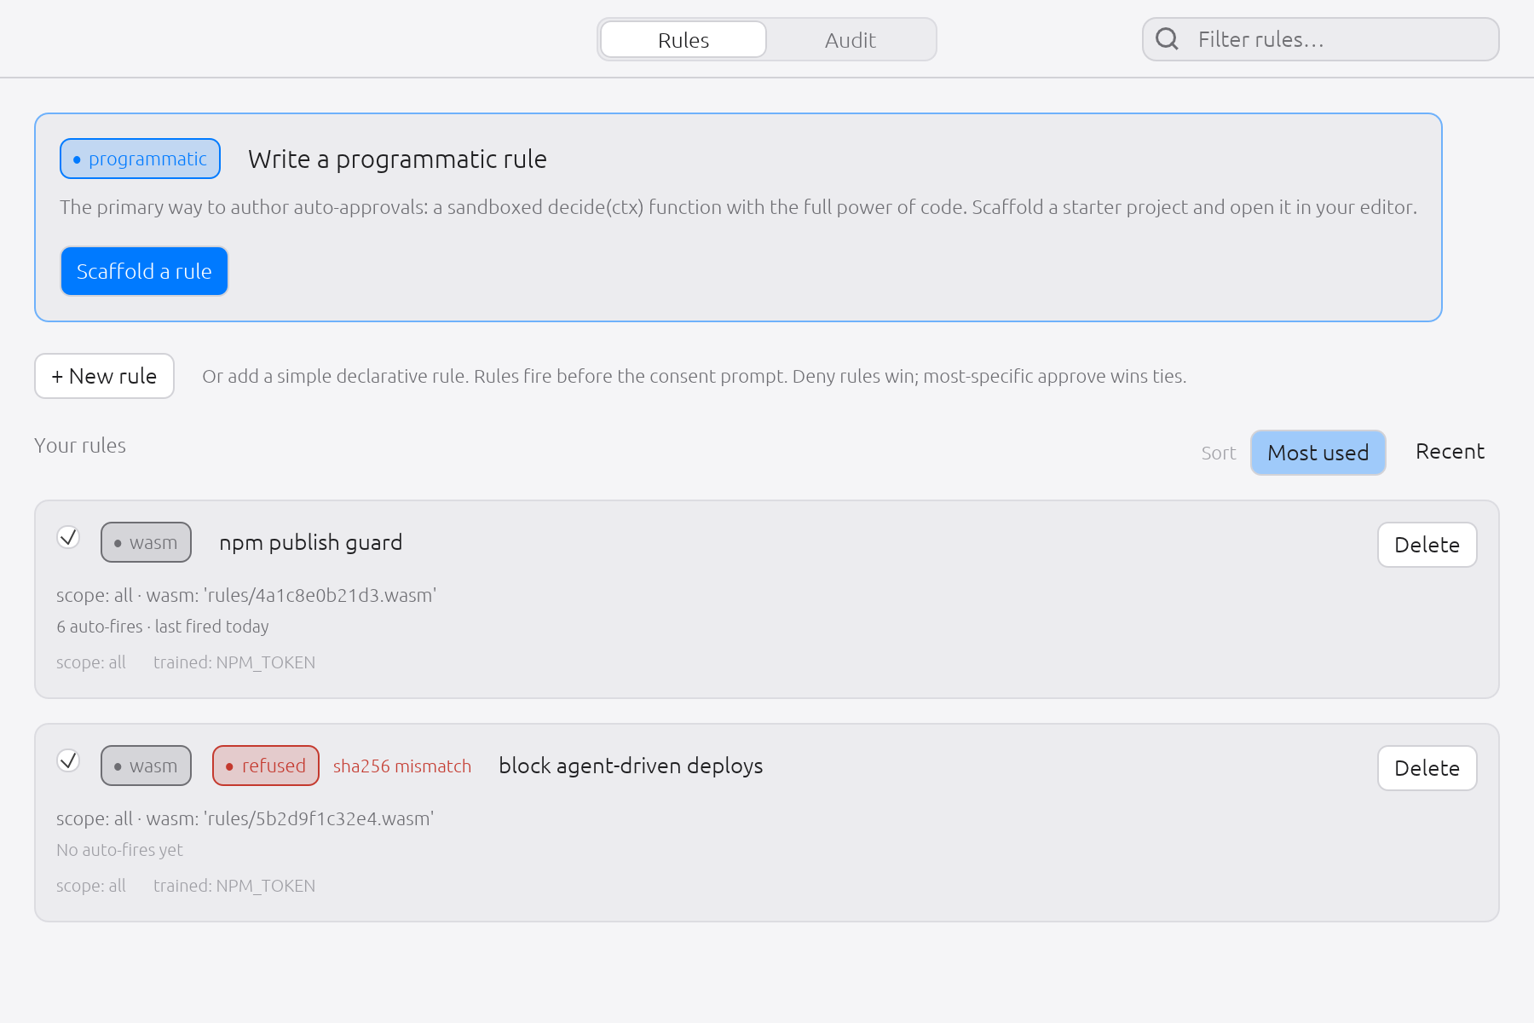The width and height of the screenshot is (1534, 1023).
Task: Uncheck the block agent-driven deploys rule
Action: [68, 760]
